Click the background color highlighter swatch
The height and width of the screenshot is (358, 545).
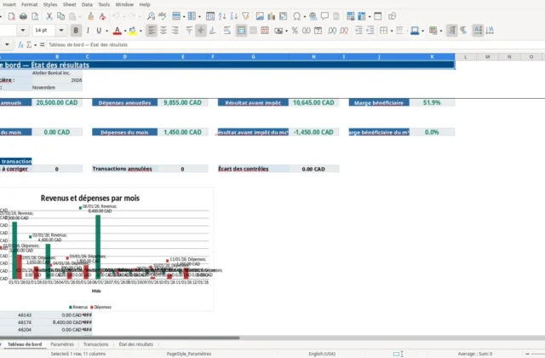[x=133, y=31]
